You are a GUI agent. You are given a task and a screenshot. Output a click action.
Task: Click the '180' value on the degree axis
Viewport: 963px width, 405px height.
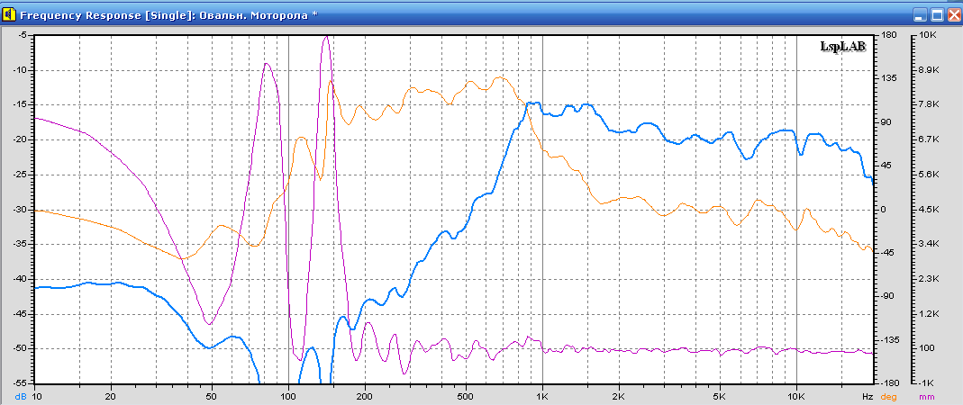890,36
